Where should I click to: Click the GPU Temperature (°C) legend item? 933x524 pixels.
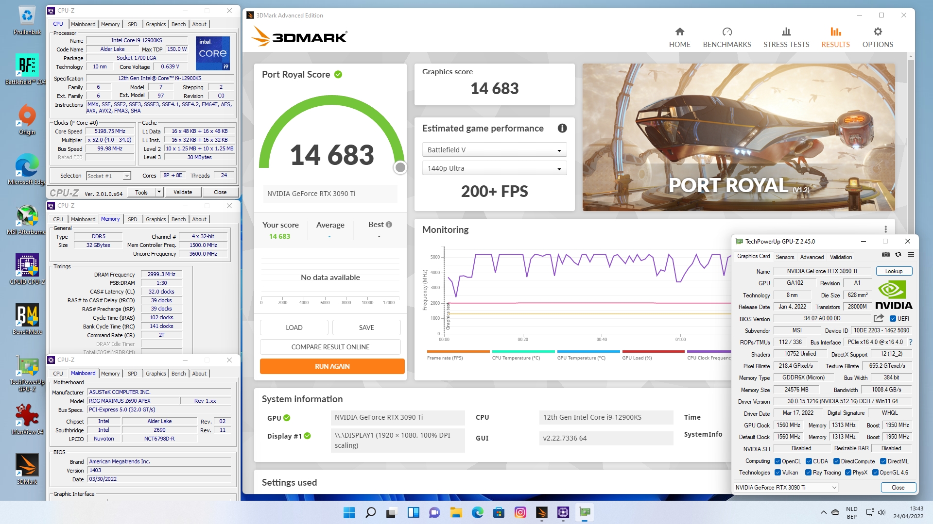(588, 355)
